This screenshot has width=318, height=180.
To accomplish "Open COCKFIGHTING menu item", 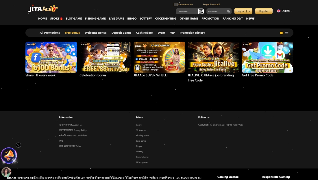I will (166, 18).
